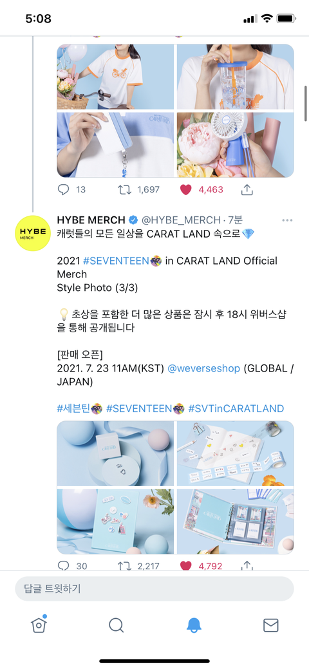This screenshot has width=309, height=669.
Task: Share the tweet with 4,463 likes
Action: coord(247,190)
